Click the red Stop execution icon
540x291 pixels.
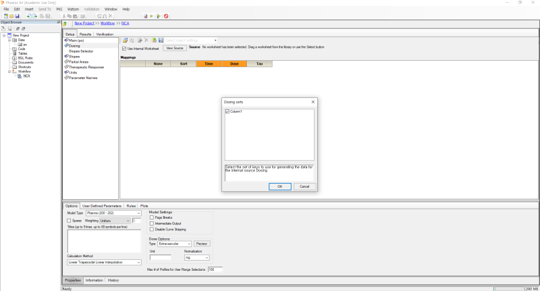pos(166,16)
